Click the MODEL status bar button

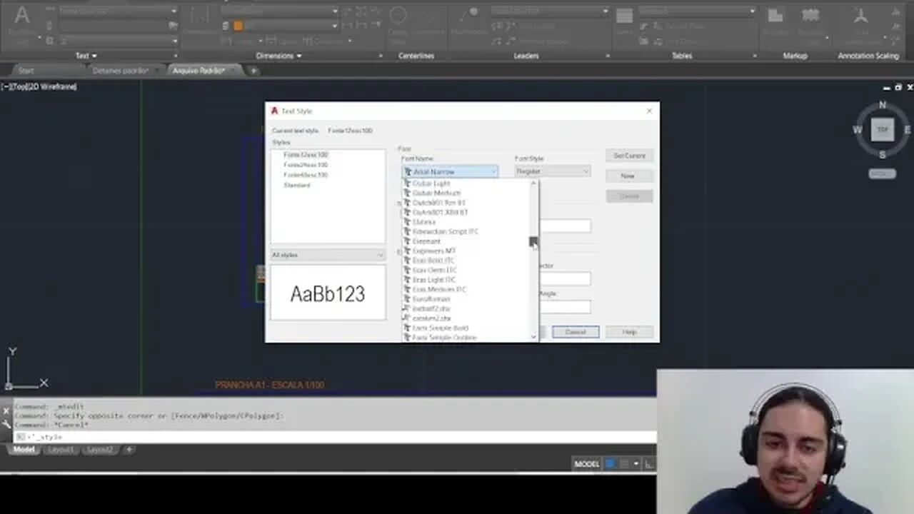pyautogui.click(x=587, y=464)
